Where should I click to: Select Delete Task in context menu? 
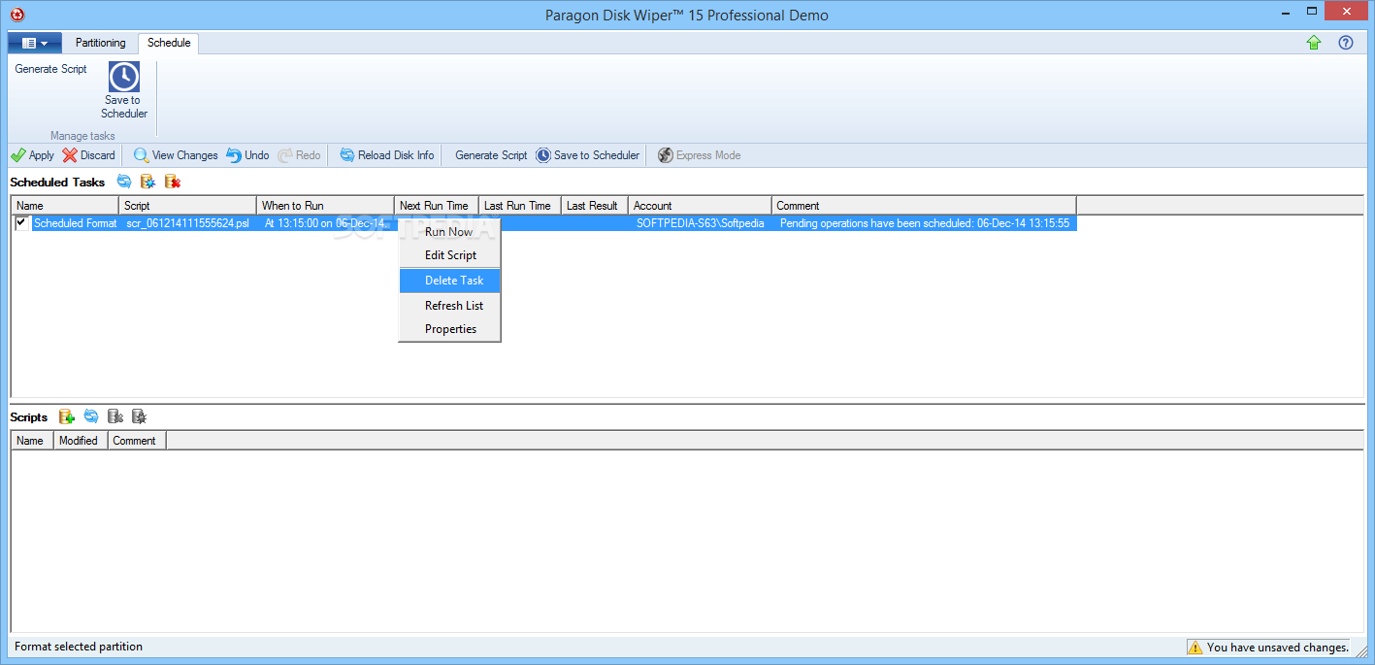[x=449, y=281]
